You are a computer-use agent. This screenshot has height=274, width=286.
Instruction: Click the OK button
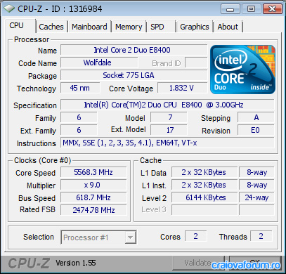click(254, 263)
